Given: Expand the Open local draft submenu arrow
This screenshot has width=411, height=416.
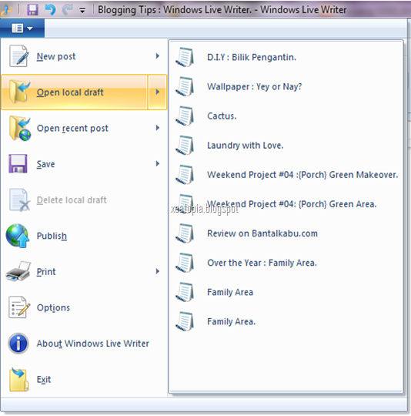Looking at the screenshot, I should click(158, 92).
